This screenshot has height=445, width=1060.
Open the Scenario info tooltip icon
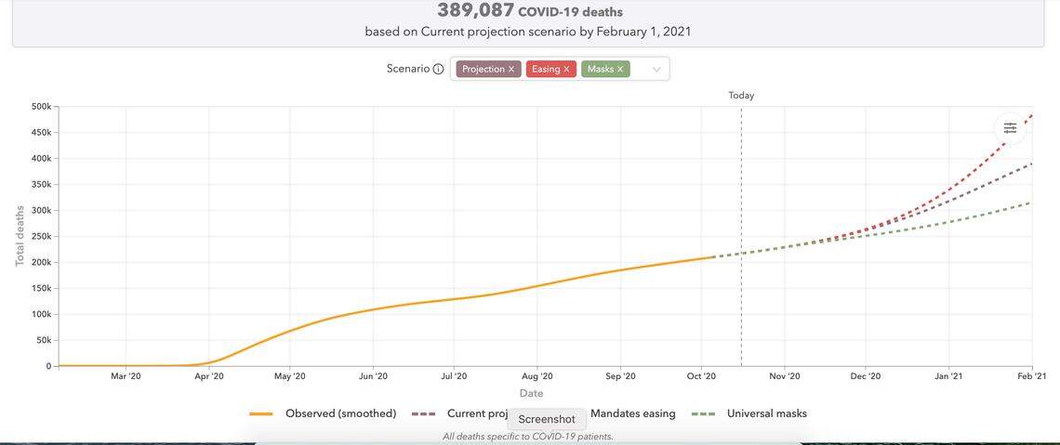438,69
